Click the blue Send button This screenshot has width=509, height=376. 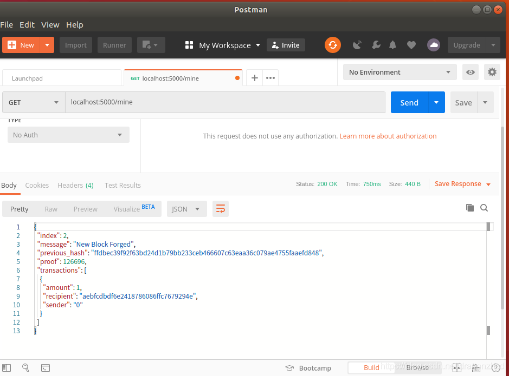point(409,103)
